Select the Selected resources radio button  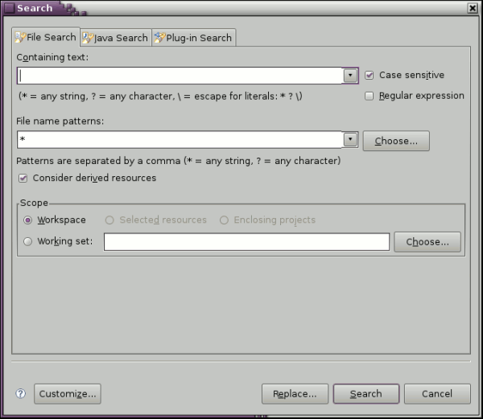109,220
